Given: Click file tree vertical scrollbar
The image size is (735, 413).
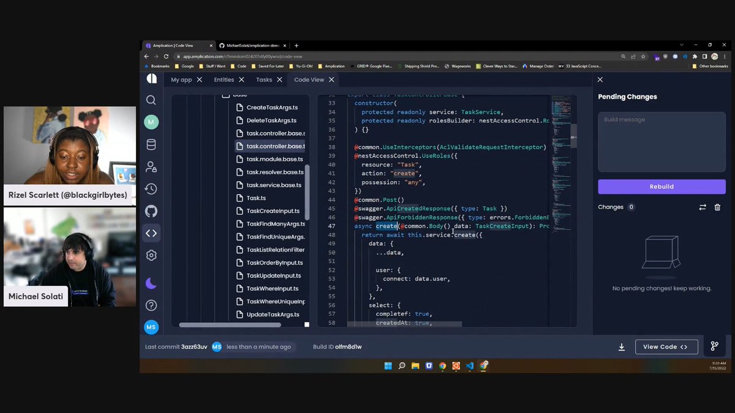Looking at the screenshot, I should (307, 193).
